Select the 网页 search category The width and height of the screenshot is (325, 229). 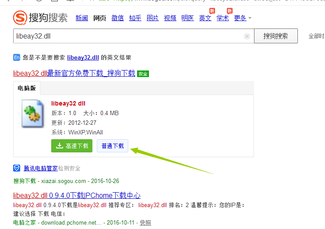tap(99, 18)
